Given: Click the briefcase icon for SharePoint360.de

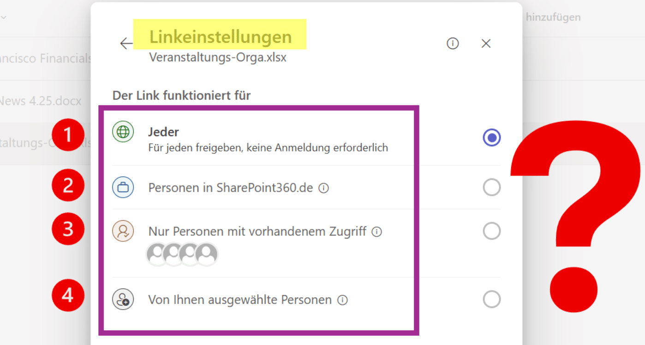Looking at the screenshot, I should (123, 187).
